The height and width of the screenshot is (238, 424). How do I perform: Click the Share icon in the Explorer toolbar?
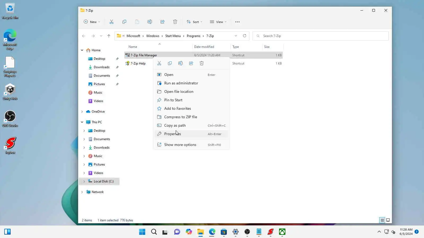pyautogui.click(x=162, y=22)
